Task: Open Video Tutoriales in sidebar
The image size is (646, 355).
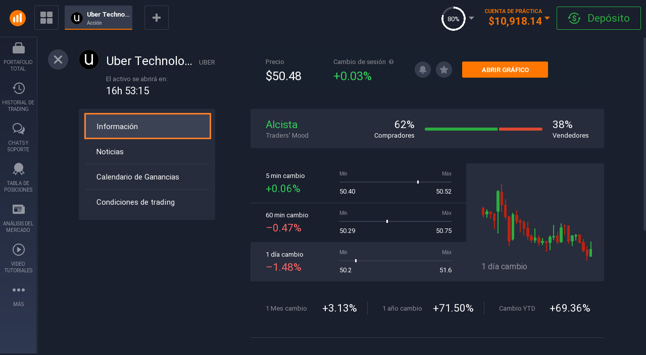Action: [18, 258]
